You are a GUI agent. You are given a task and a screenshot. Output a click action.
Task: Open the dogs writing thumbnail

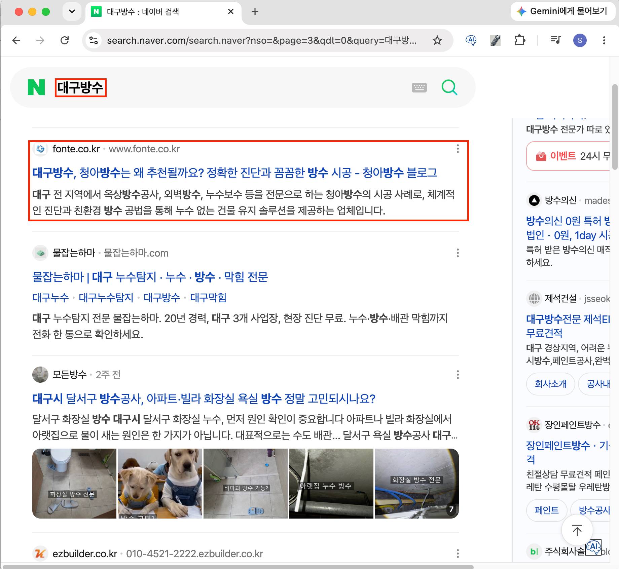click(x=160, y=483)
